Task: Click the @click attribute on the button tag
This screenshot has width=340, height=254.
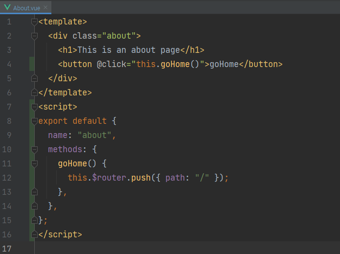Action: pyautogui.click(x=112, y=64)
